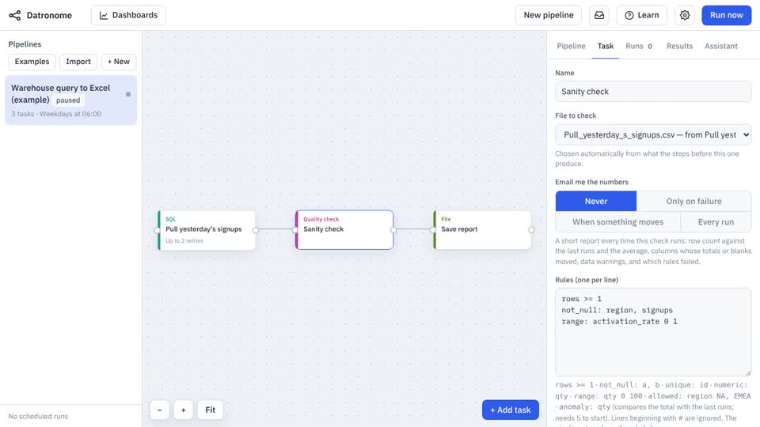Open Dashboards view
Image resolution: width=760 pixels, height=427 pixels.
pyautogui.click(x=128, y=16)
